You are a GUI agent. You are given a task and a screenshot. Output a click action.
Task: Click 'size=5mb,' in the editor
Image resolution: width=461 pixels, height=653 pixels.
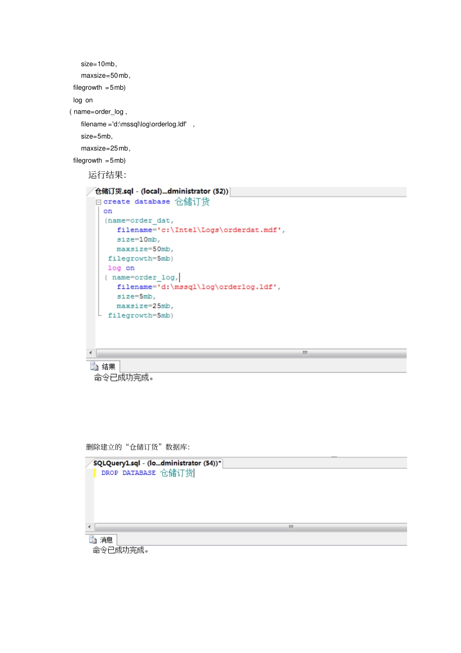tap(136, 296)
